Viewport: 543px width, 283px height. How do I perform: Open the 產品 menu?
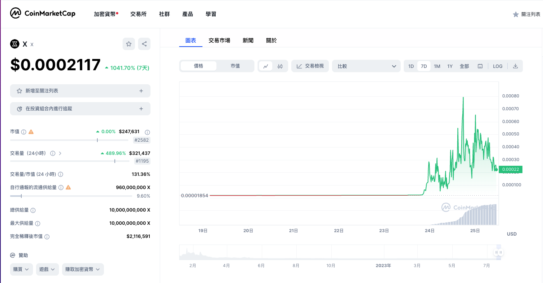188,14
